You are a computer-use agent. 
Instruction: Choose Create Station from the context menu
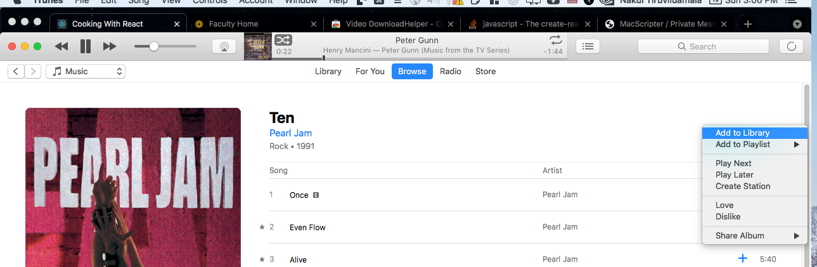[754, 186]
